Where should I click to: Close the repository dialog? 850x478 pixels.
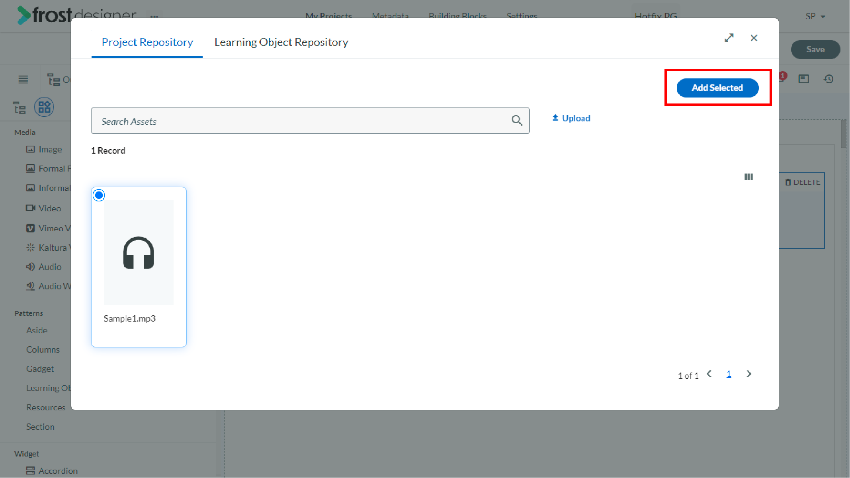(754, 38)
